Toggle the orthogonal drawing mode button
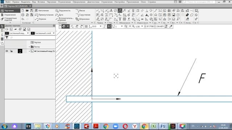Viewport: 232px width, 130px height. coord(105,26)
